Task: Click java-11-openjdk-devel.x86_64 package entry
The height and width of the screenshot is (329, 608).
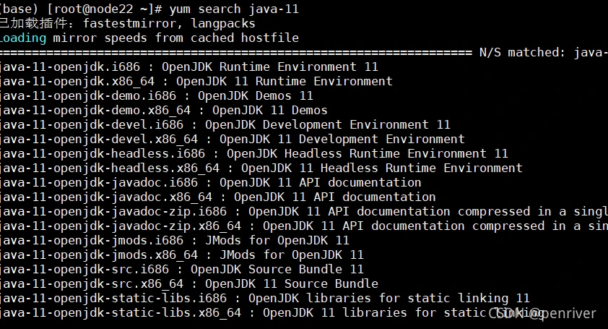Action: (x=99, y=139)
